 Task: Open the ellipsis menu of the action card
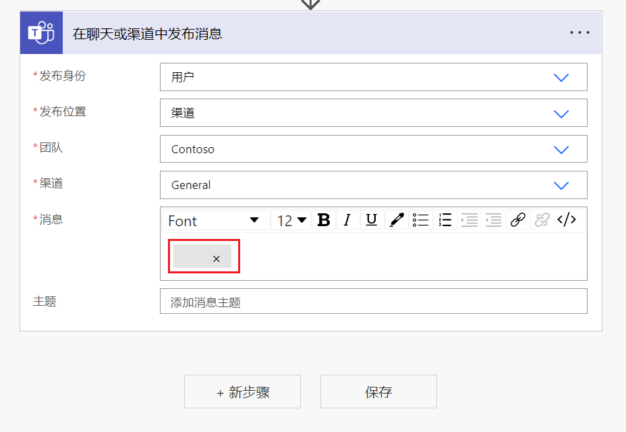(579, 32)
